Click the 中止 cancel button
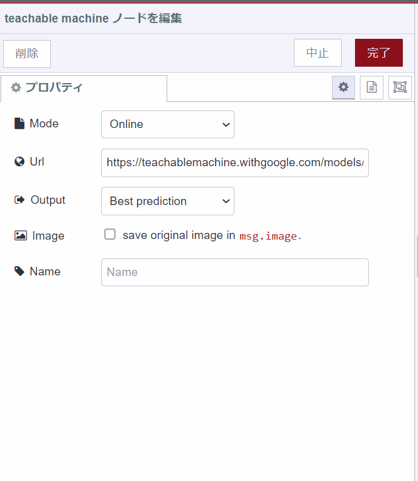The height and width of the screenshot is (481, 418). coord(317,53)
